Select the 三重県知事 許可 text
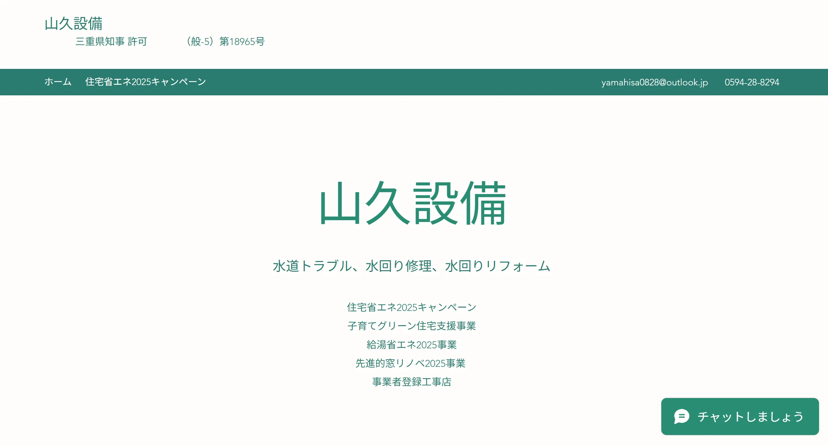Screen dimensions: 828x446 [x=111, y=41]
